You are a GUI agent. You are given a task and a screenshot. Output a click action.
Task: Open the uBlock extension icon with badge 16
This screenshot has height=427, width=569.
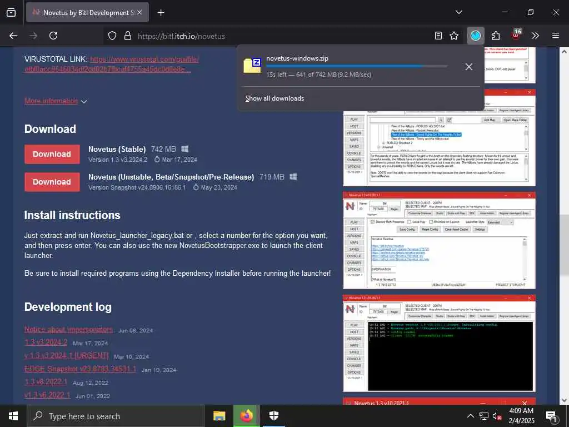pyautogui.click(x=516, y=35)
